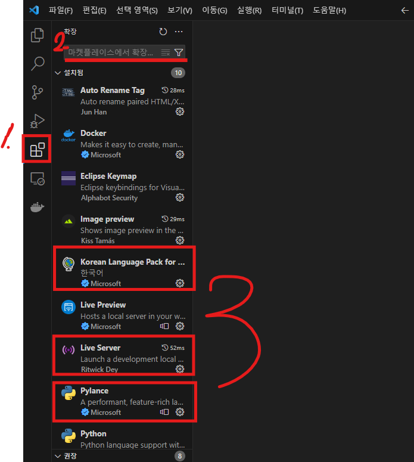
Task: Select the Live Preview extension
Action: pyautogui.click(x=122, y=315)
